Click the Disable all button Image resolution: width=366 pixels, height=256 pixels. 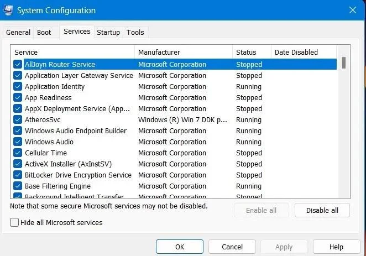pos(322,210)
